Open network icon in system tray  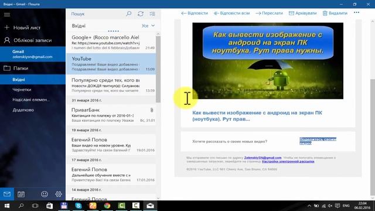[x=323, y=206]
